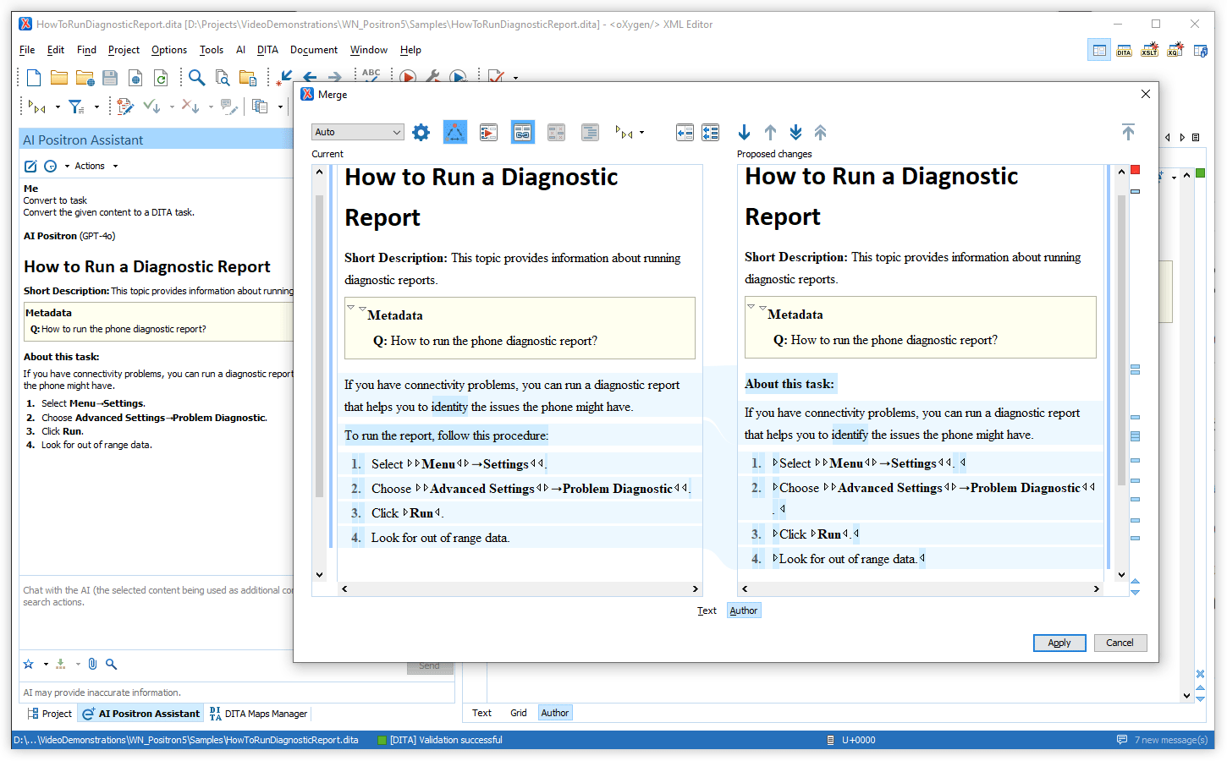Screen dimensions: 1227x761
Task: Toggle the Ignore whitespace icon in Merge toolbar
Action: (x=556, y=132)
